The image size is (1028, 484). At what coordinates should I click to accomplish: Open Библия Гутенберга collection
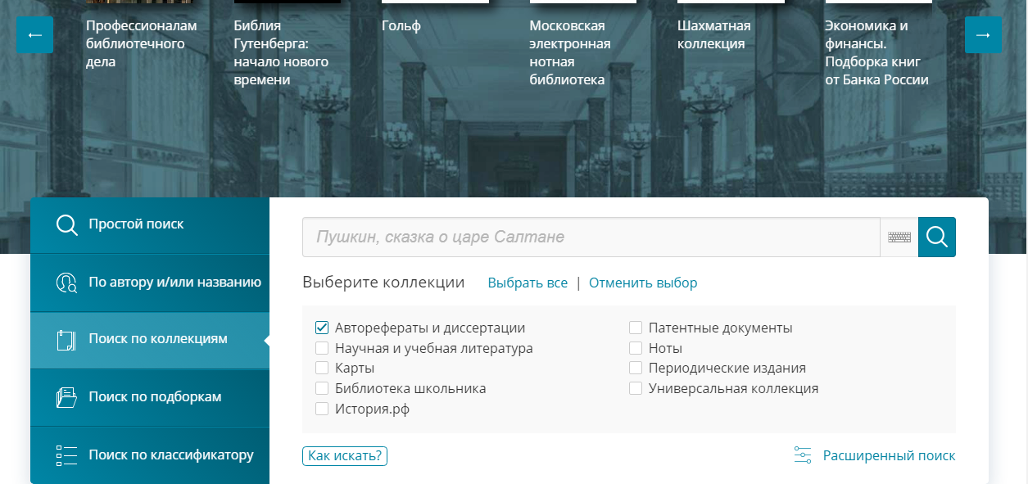coord(281,52)
